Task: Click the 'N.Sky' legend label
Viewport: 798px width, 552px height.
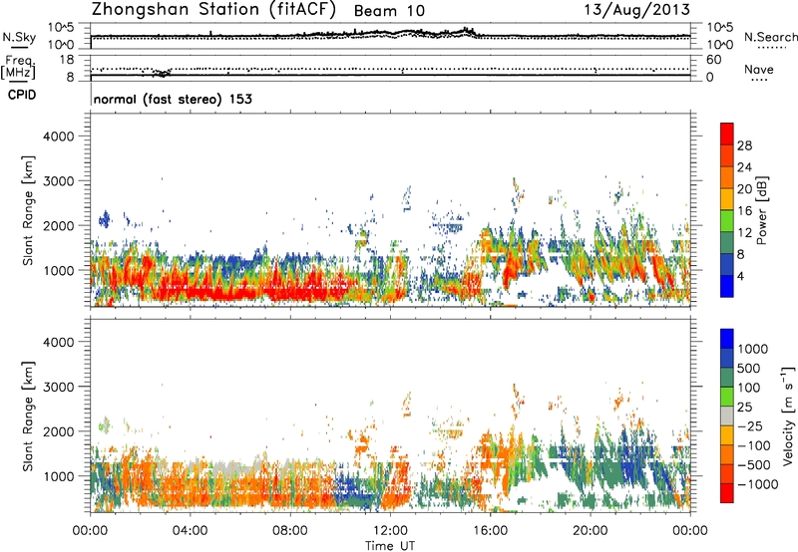Action: coord(19,37)
